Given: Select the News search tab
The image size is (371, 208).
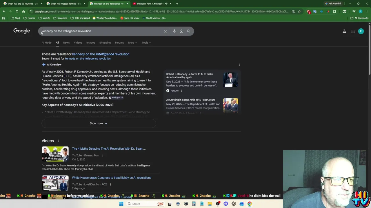Looking at the screenshot, I should [66, 43].
